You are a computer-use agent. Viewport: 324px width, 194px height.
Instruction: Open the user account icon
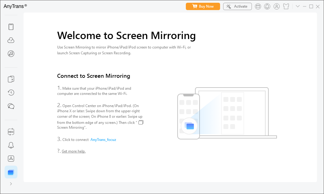coord(277,6)
